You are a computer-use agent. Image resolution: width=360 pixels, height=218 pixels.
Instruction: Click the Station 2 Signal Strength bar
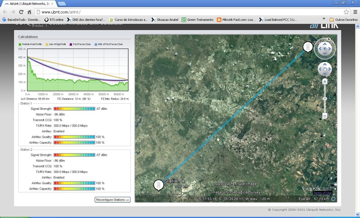(x=74, y=155)
